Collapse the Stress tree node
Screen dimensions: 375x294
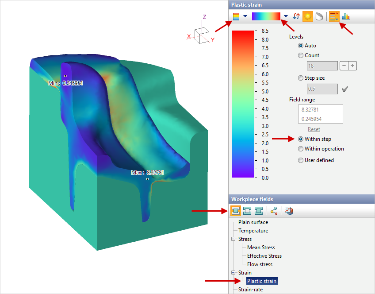[x=233, y=239]
